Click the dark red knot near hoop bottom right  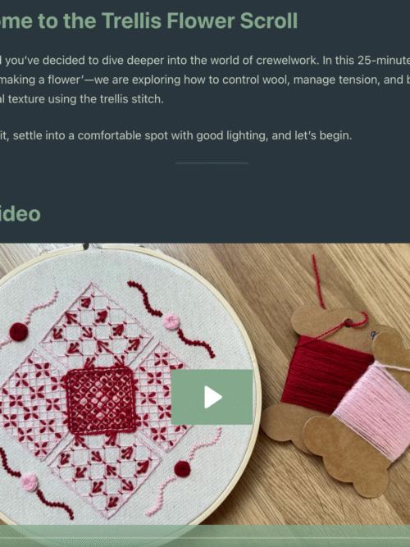tap(182, 469)
